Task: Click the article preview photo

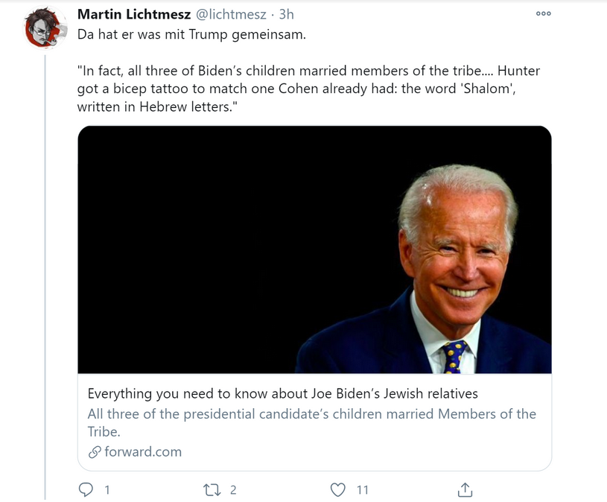Action: (x=314, y=249)
